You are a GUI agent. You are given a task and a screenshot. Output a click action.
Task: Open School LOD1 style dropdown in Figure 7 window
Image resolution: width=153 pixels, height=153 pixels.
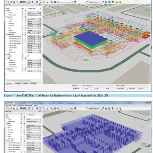point(33,19)
